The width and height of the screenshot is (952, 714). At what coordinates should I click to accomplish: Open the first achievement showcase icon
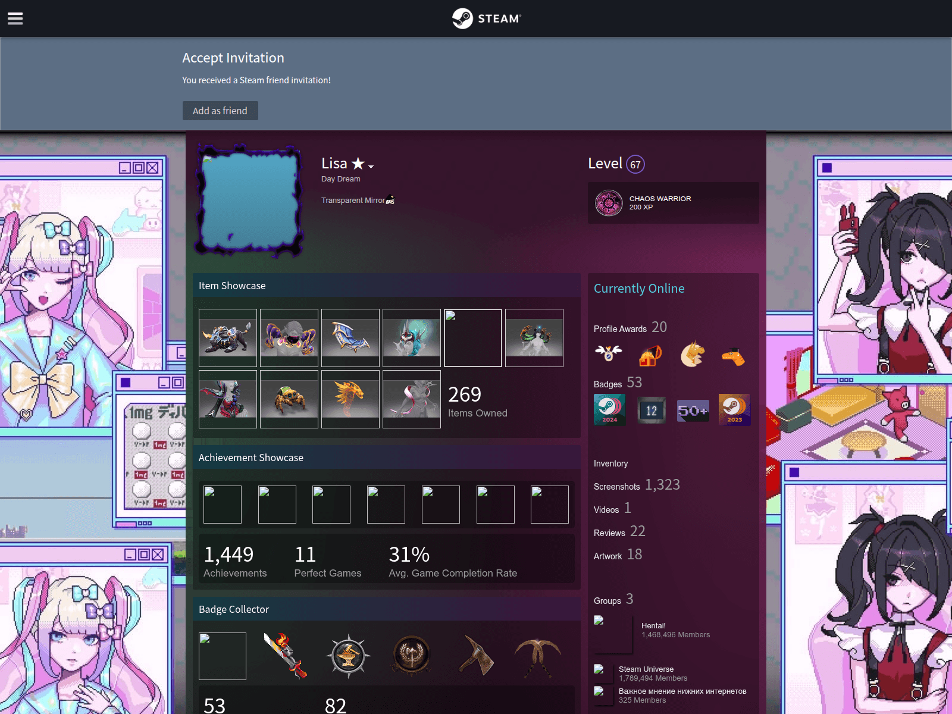coord(223,505)
